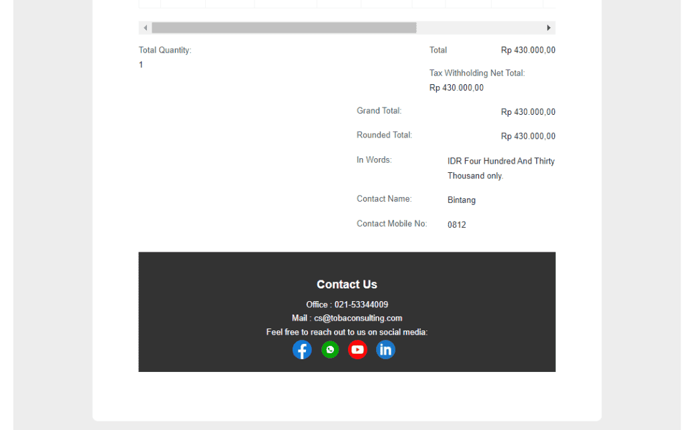Image resolution: width=684 pixels, height=430 pixels.
Task: Click the horizontal scrollbar thumb
Action: pyautogui.click(x=284, y=28)
